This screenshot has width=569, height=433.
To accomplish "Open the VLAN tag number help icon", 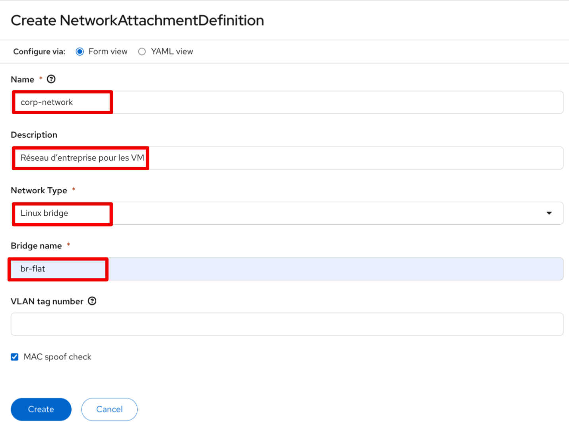I will tap(92, 301).
